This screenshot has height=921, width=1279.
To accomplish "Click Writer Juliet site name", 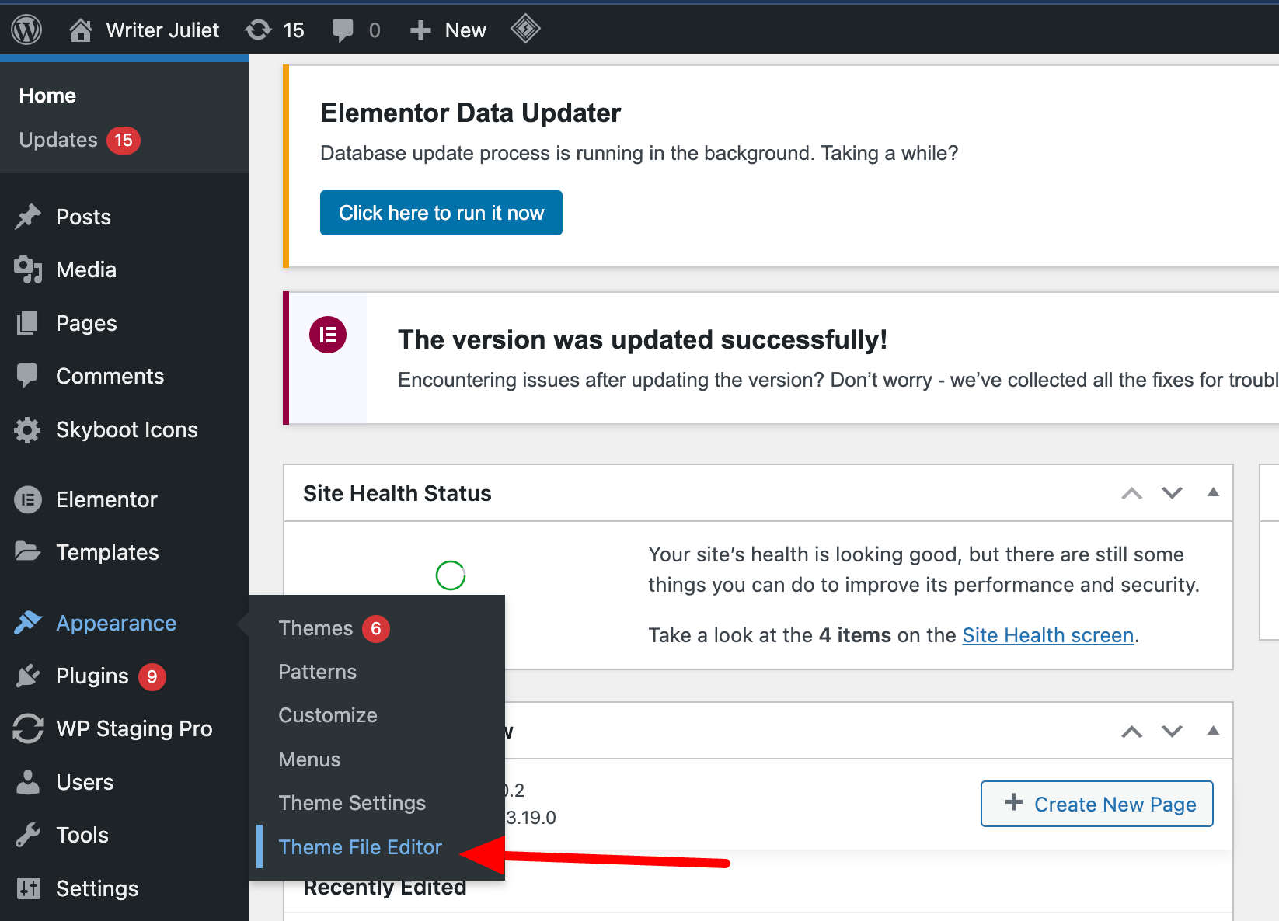I will point(162,30).
